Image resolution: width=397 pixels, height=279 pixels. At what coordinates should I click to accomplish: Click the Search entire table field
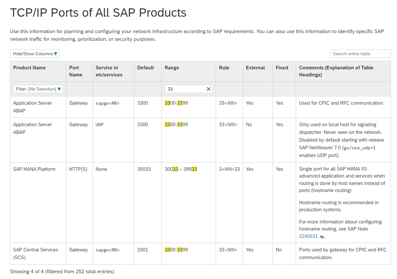pos(360,54)
